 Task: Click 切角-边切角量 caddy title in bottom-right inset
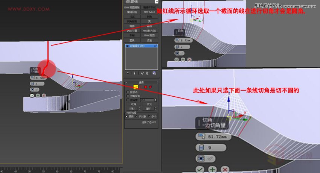coord(212,123)
